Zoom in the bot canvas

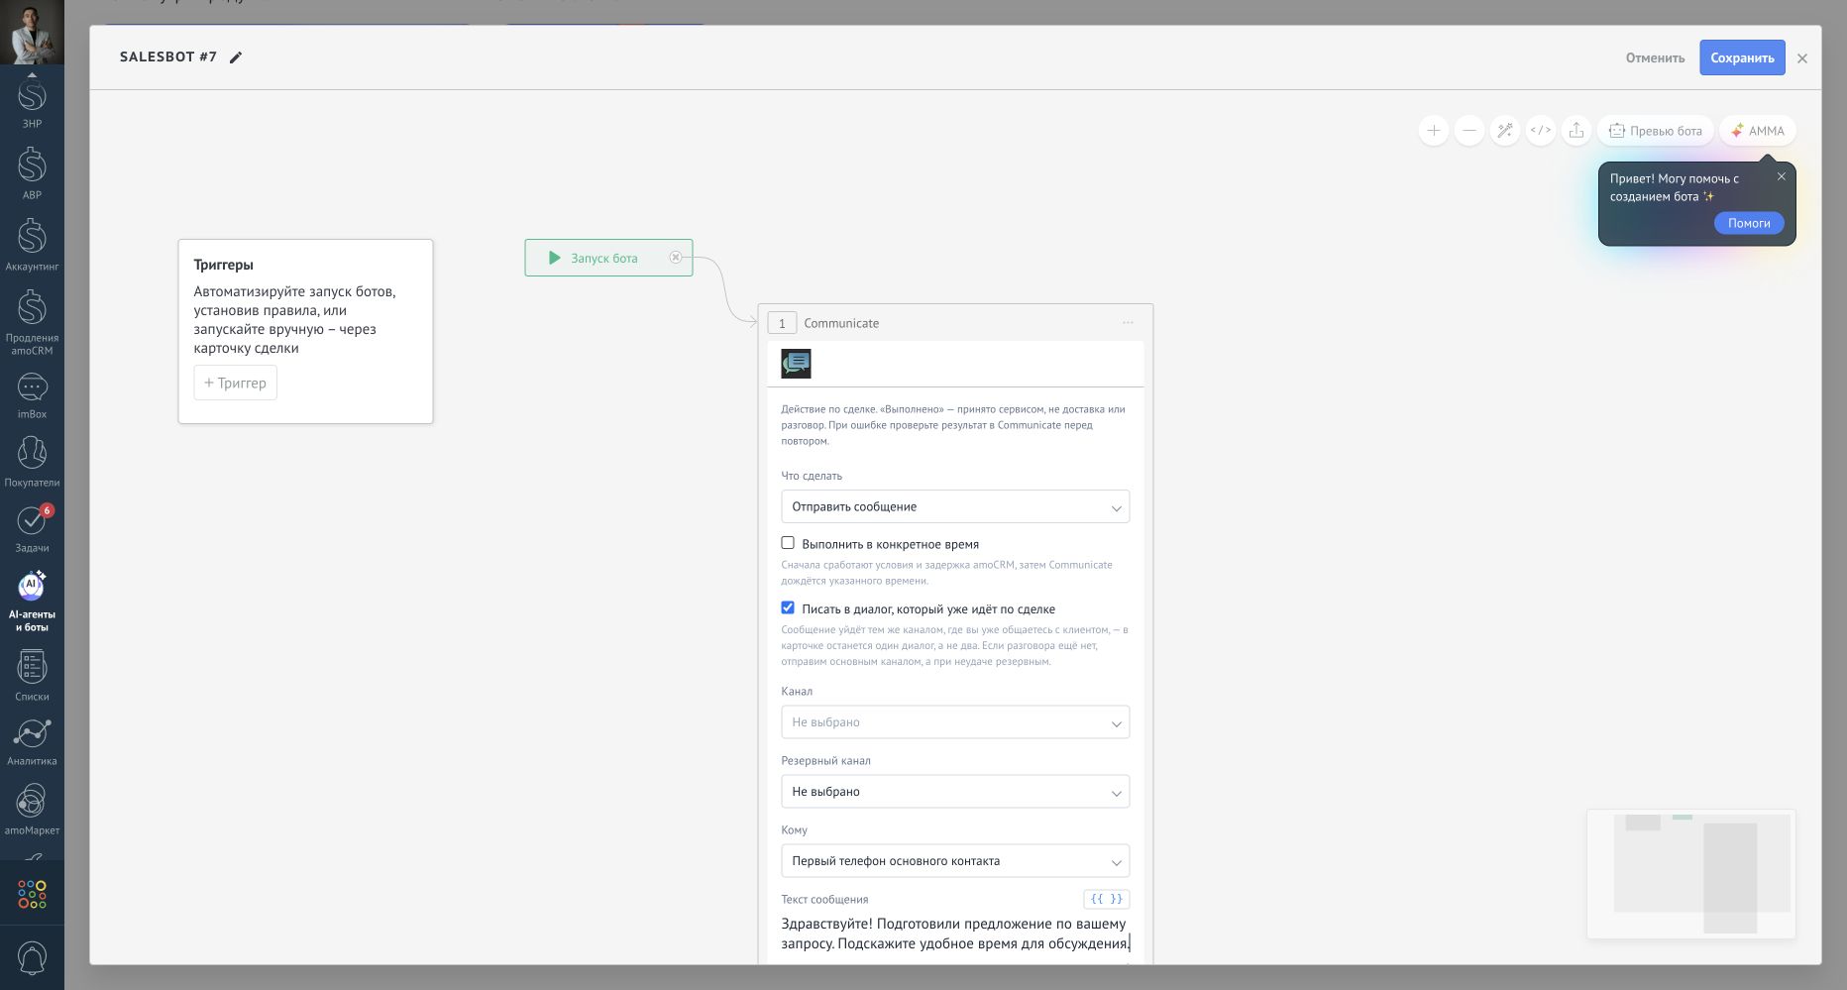[1433, 131]
